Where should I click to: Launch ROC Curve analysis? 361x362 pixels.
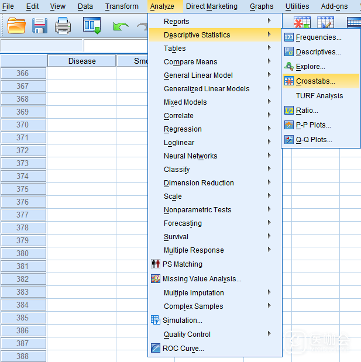coord(183,349)
